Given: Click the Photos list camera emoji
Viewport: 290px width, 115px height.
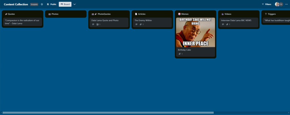Looking at the screenshot, I should coord(50,14).
